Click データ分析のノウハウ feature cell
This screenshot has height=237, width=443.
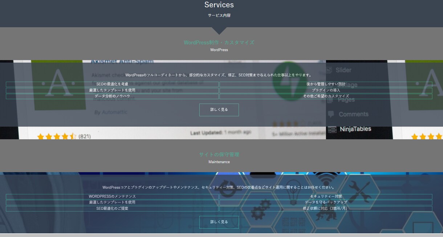tap(112, 96)
